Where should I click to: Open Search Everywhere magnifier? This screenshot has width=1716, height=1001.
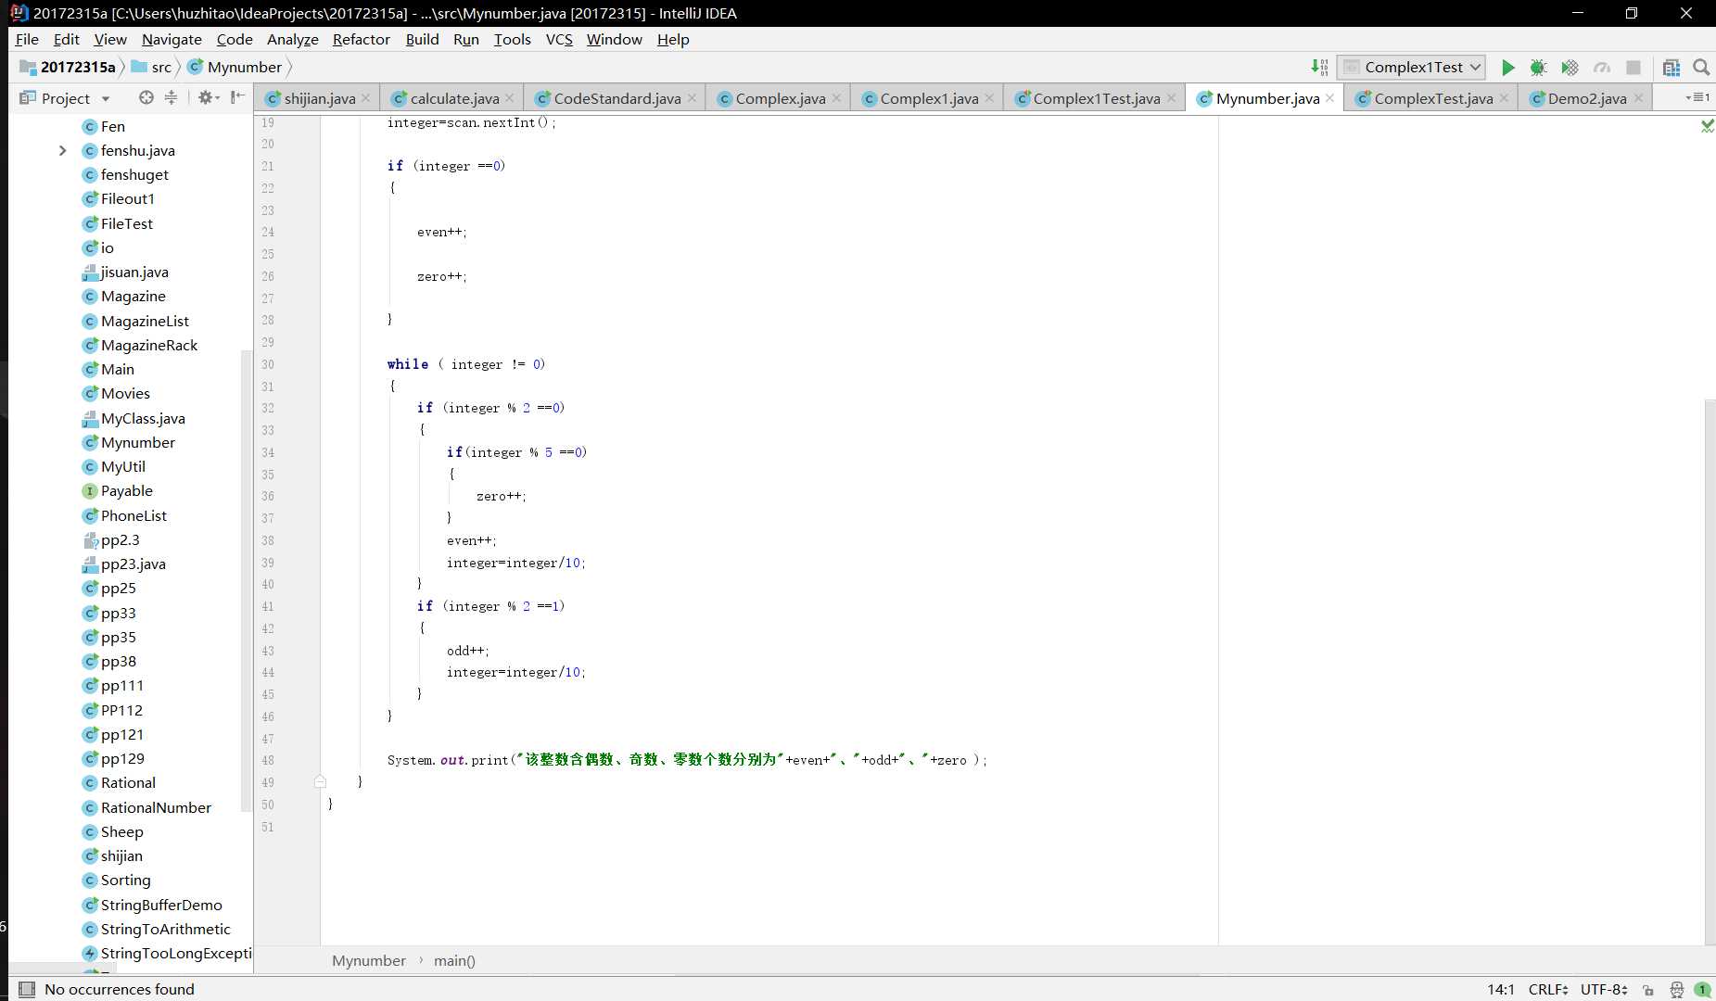tap(1701, 67)
